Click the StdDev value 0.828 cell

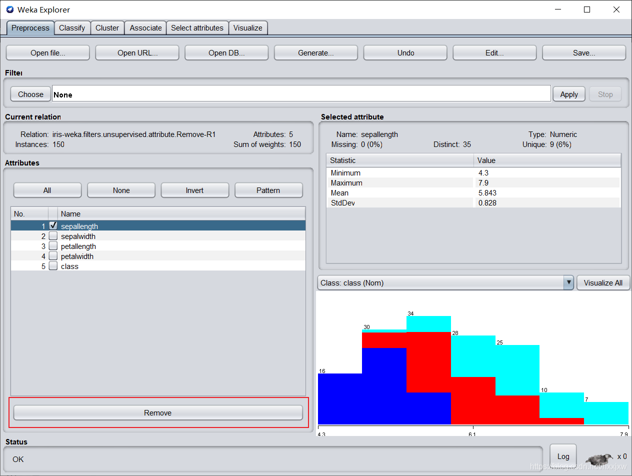547,203
